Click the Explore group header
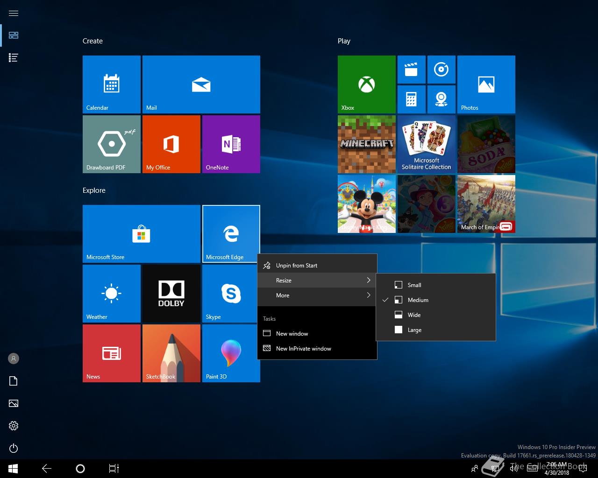 pyautogui.click(x=94, y=190)
